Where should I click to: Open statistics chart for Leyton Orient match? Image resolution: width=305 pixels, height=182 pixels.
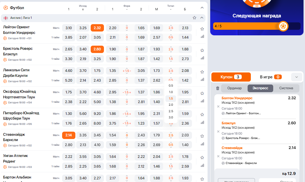[x=202, y=37]
